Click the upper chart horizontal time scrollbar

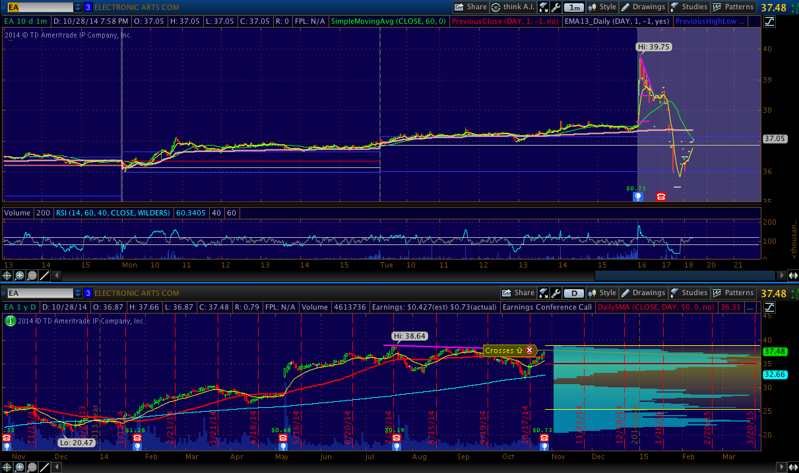396,276
